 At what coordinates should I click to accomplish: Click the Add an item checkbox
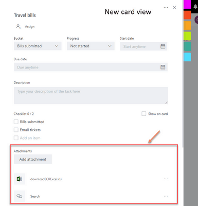[16, 138]
